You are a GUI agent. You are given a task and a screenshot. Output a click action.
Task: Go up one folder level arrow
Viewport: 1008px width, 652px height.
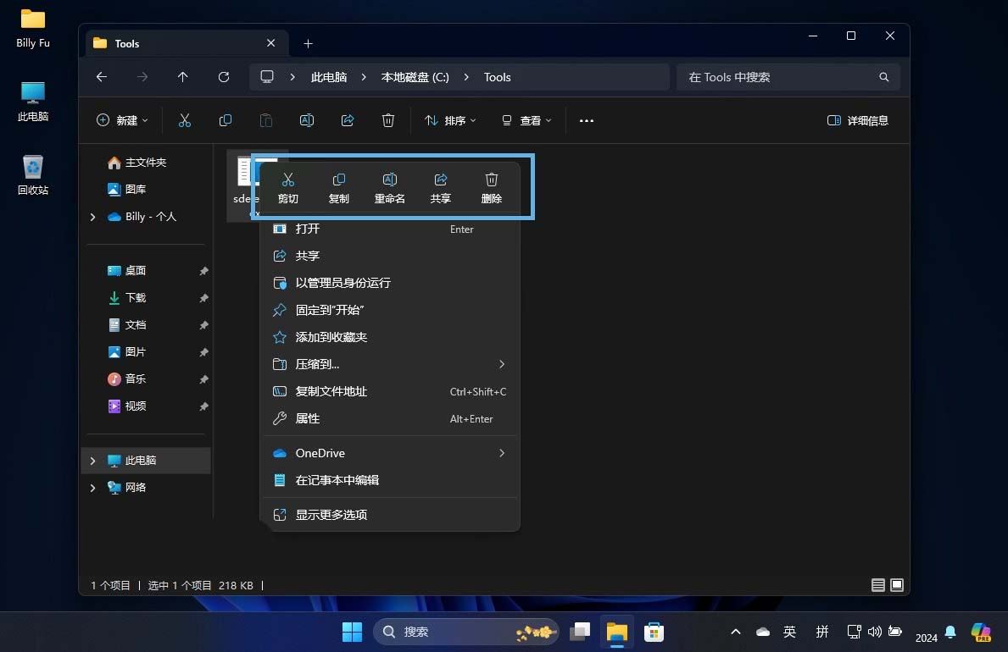pyautogui.click(x=182, y=77)
